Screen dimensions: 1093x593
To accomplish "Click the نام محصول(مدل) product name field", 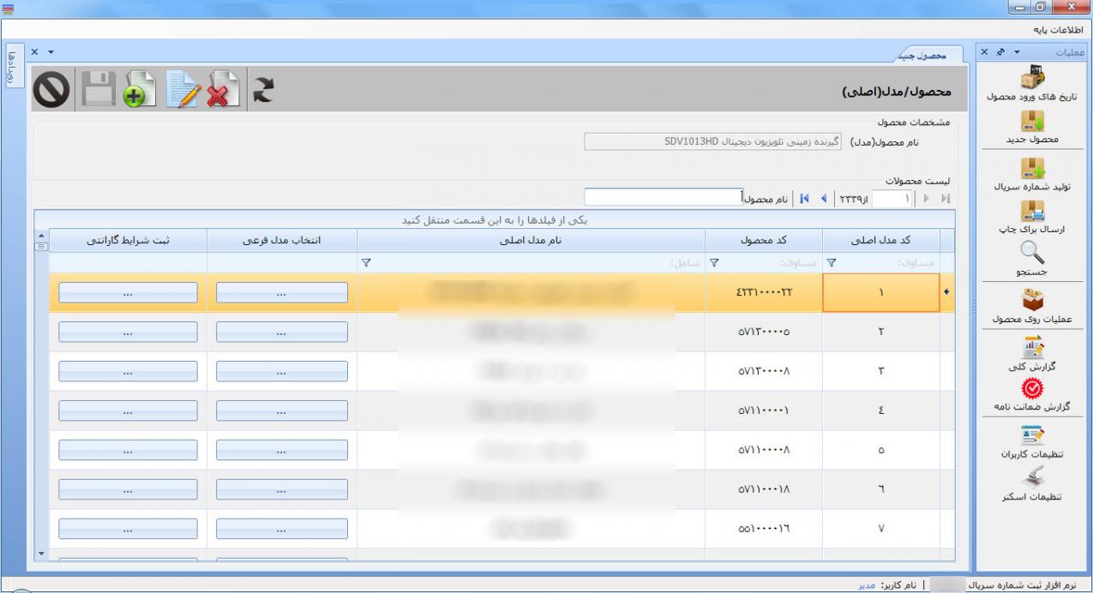I will click(x=713, y=141).
